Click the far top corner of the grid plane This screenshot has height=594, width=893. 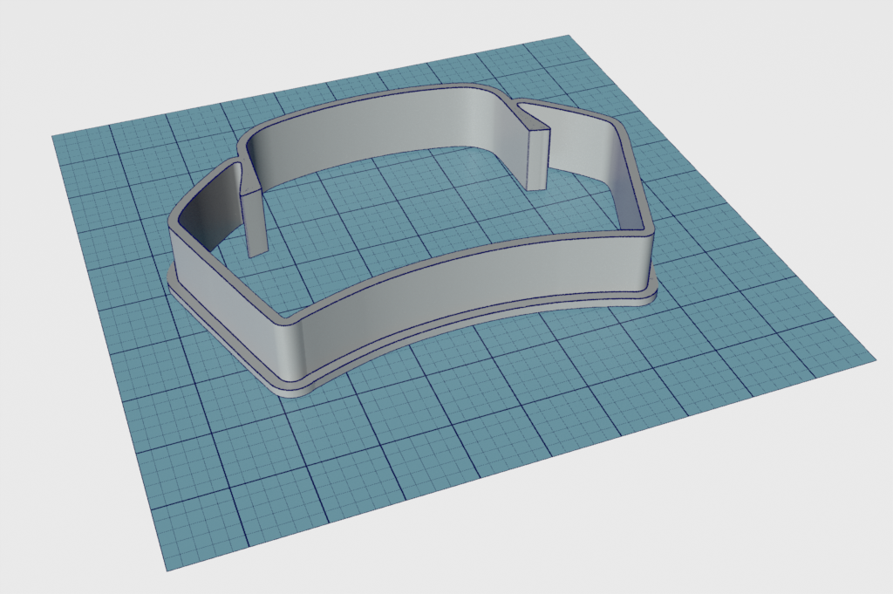[569, 37]
